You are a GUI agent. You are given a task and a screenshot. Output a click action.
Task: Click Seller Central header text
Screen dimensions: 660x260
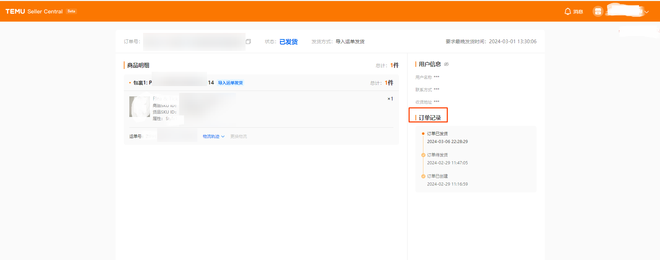pos(45,12)
